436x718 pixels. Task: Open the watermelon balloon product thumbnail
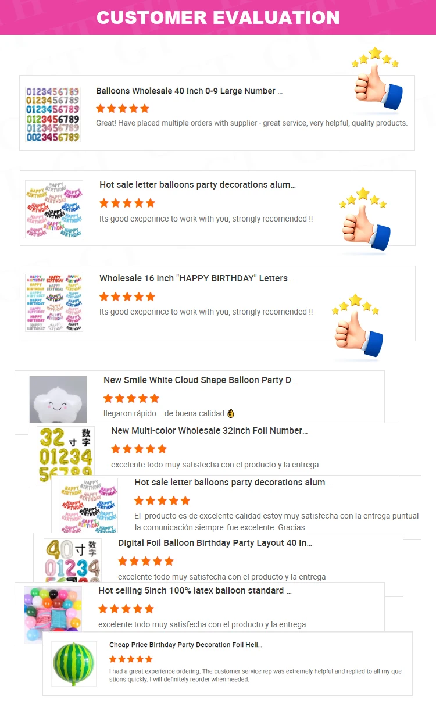[x=73, y=663]
